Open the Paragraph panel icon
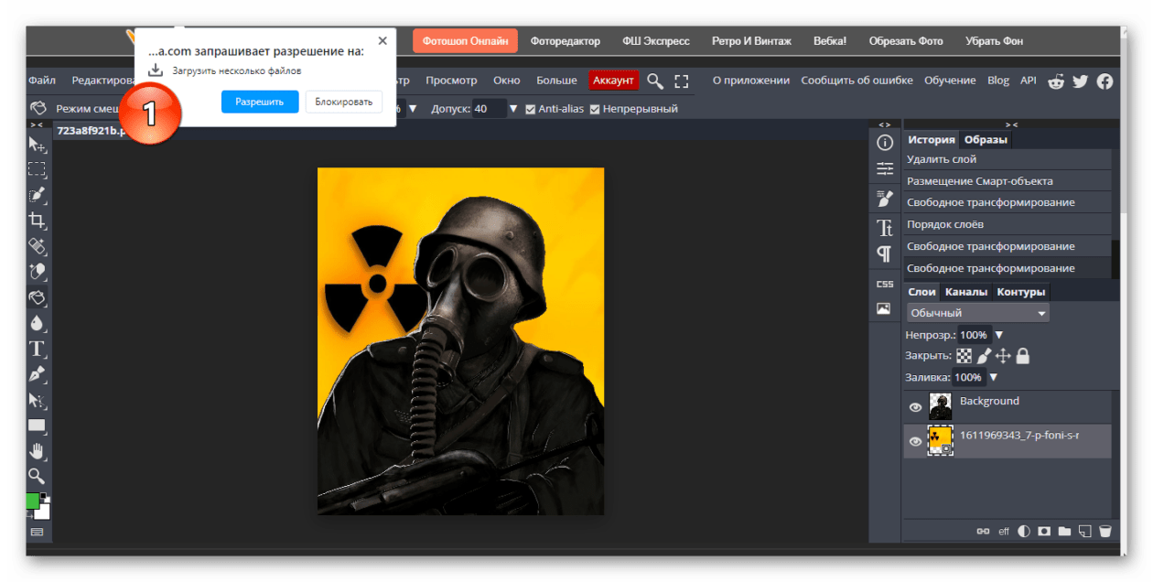Screen dimensions: 1153x582 884,253
